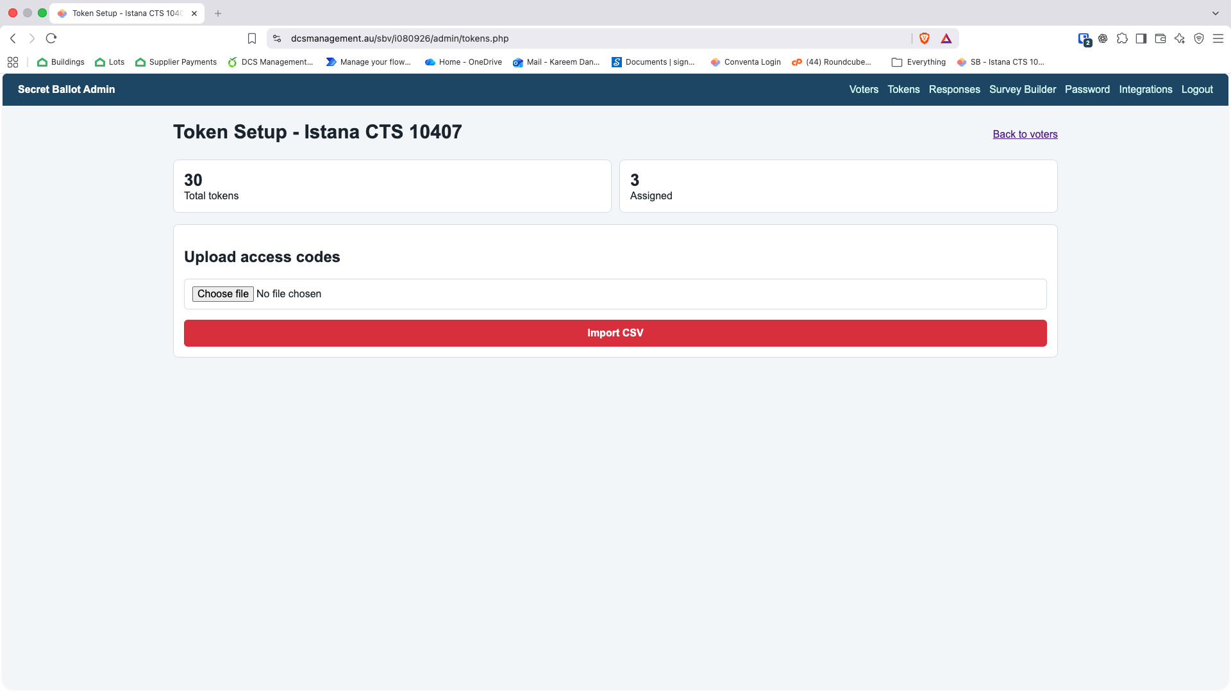Follow the Back to voters link
Image resolution: width=1231 pixels, height=692 pixels.
1025,135
